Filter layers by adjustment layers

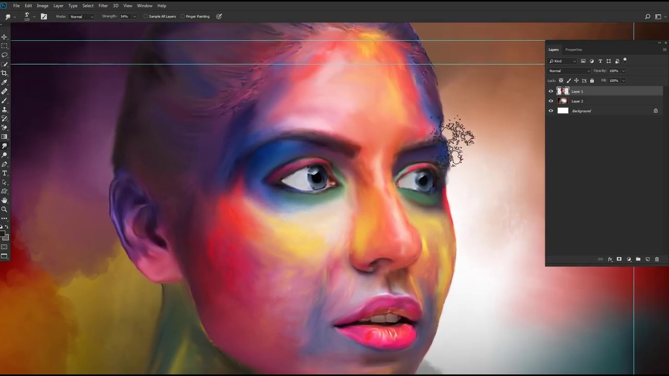(592, 61)
